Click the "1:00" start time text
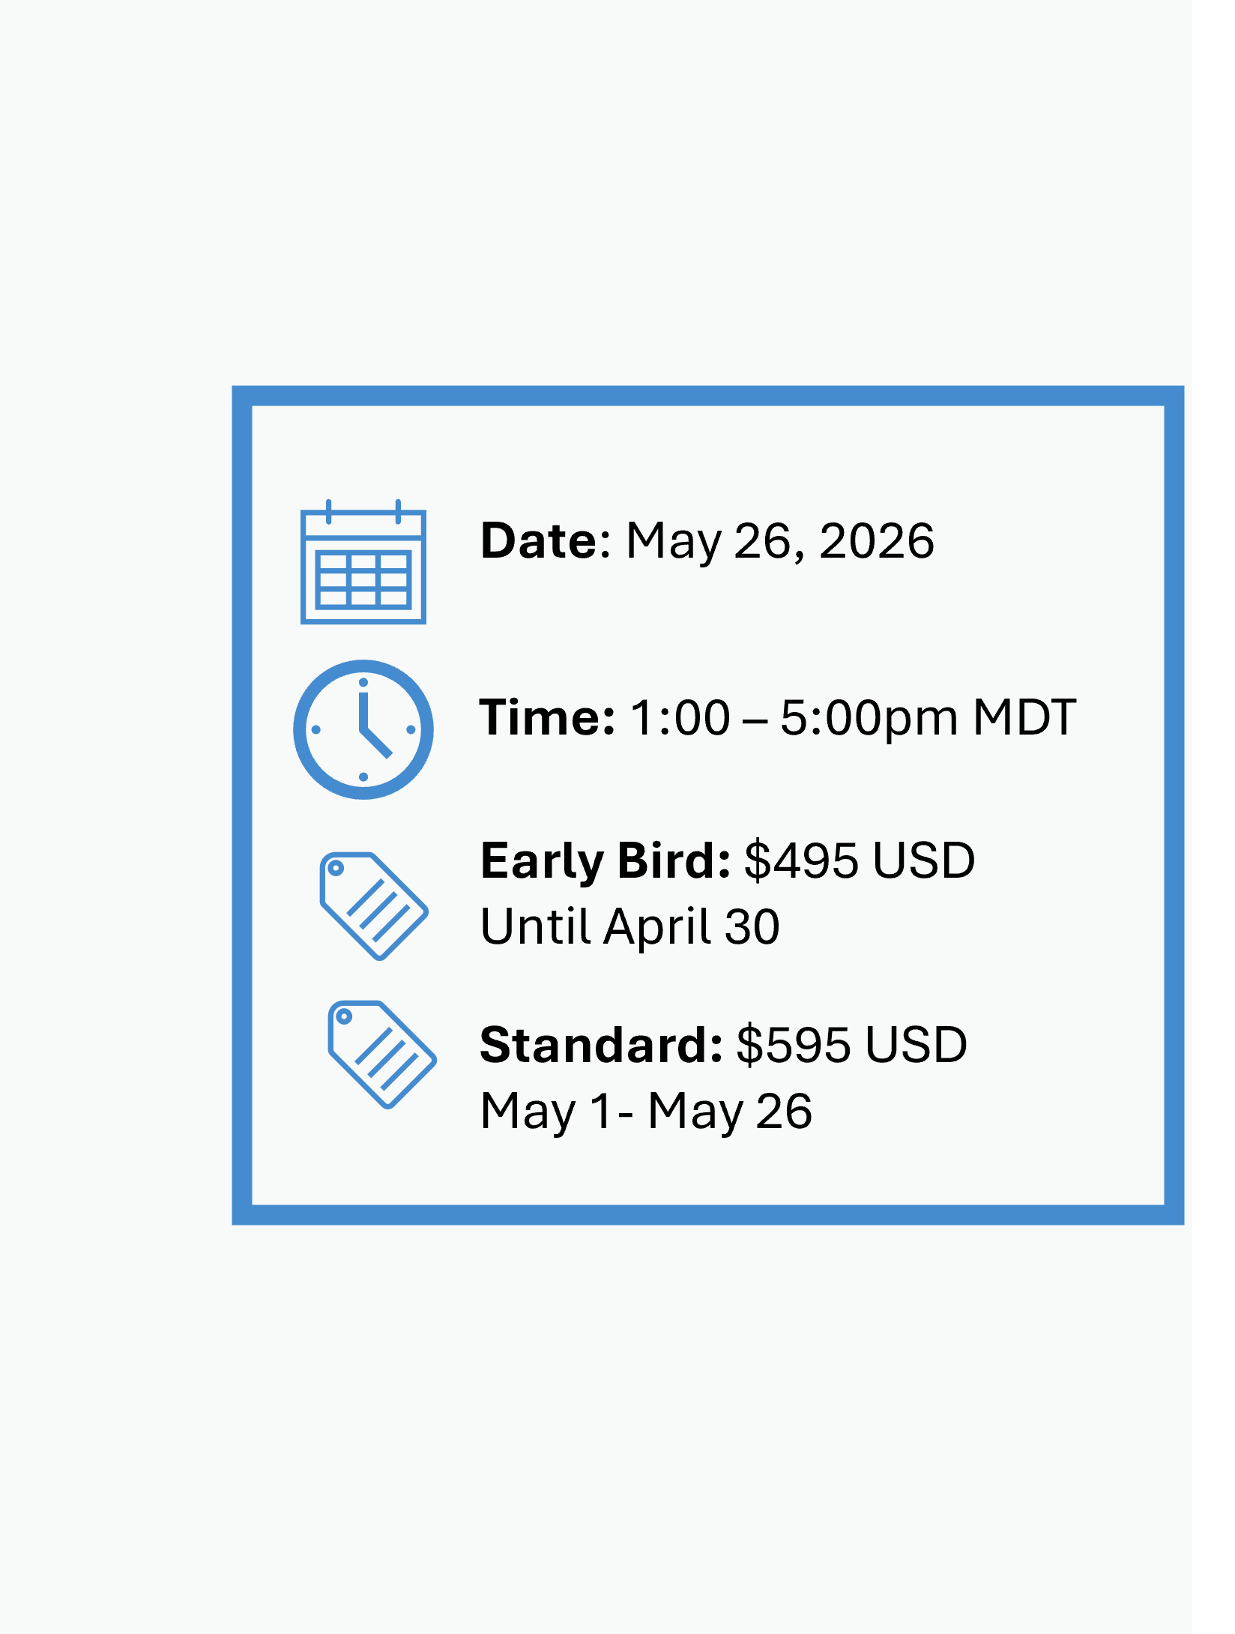This screenshot has height=1634, width=1235. 680,717
